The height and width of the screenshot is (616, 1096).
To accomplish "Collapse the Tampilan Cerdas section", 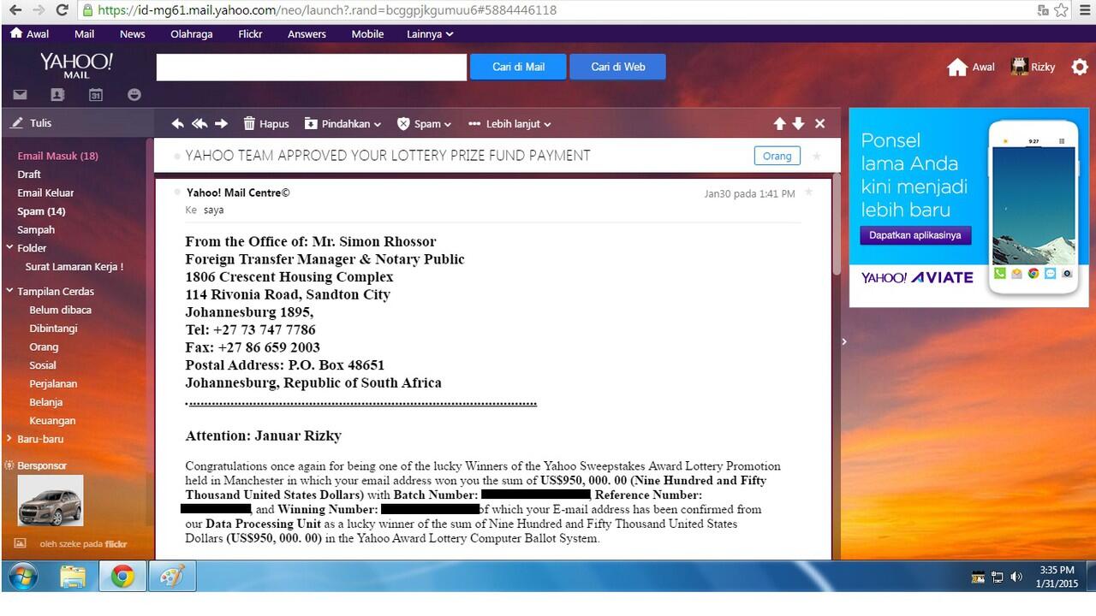I will [x=9, y=292].
